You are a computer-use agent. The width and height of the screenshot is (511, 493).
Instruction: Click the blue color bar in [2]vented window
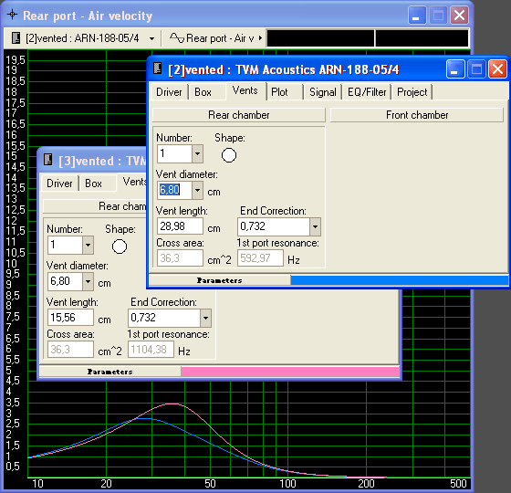(400, 280)
